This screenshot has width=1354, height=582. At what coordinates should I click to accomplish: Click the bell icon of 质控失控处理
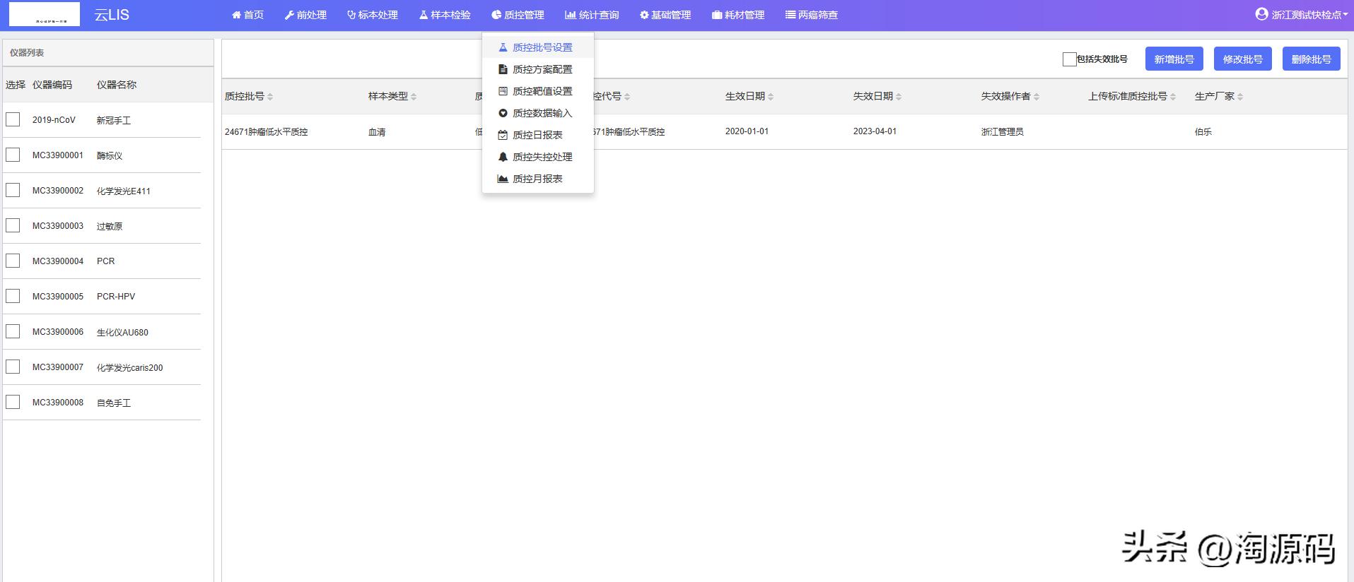(x=503, y=157)
